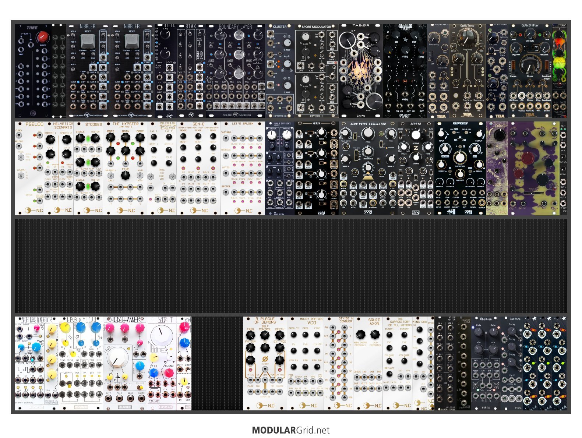
Task: Click the Zero Point Oscillator module
Action: (368, 168)
